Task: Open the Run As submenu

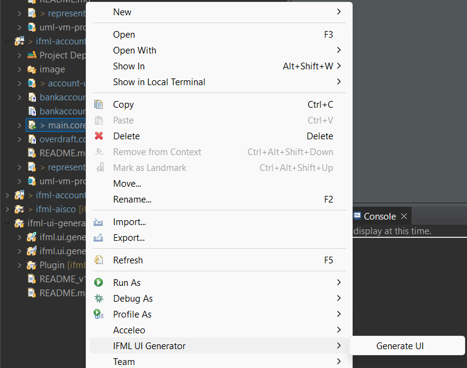Action: (219, 282)
